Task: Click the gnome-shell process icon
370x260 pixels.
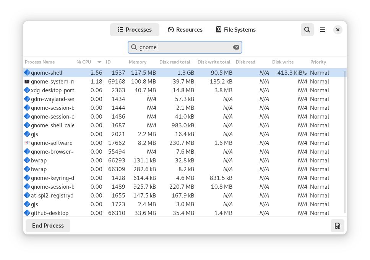Action: (x=27, y=72)
